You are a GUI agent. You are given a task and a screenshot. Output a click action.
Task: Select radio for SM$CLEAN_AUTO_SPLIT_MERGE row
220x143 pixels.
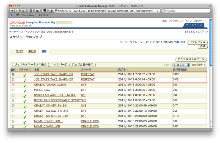(13, 95)
